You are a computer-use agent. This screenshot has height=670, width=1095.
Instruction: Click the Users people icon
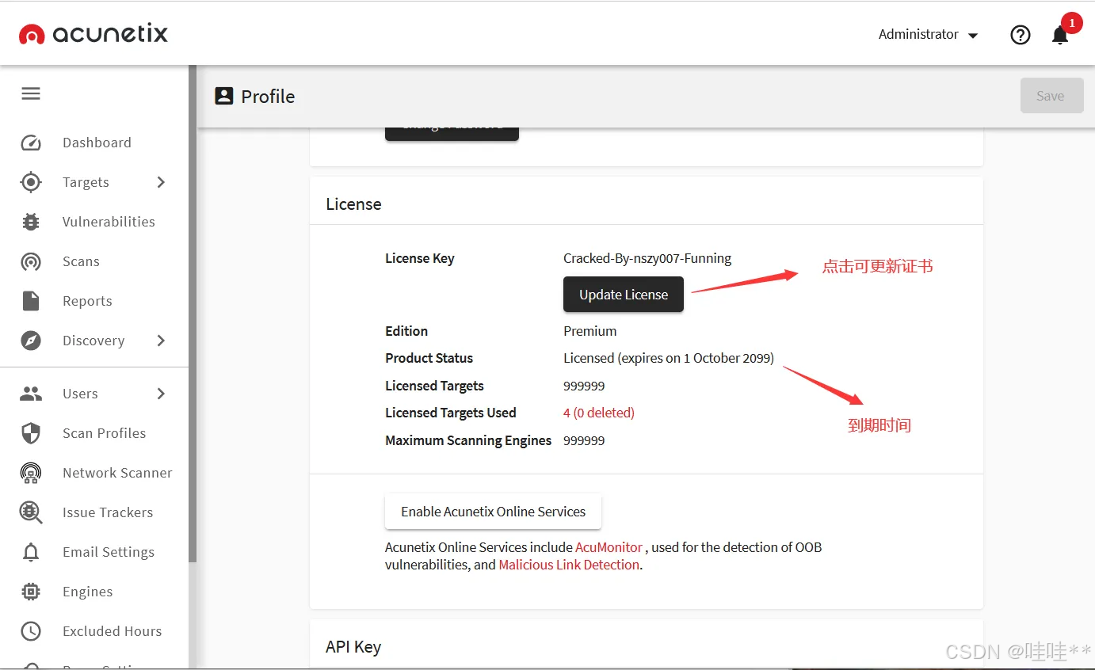click(x=31, y=394)
